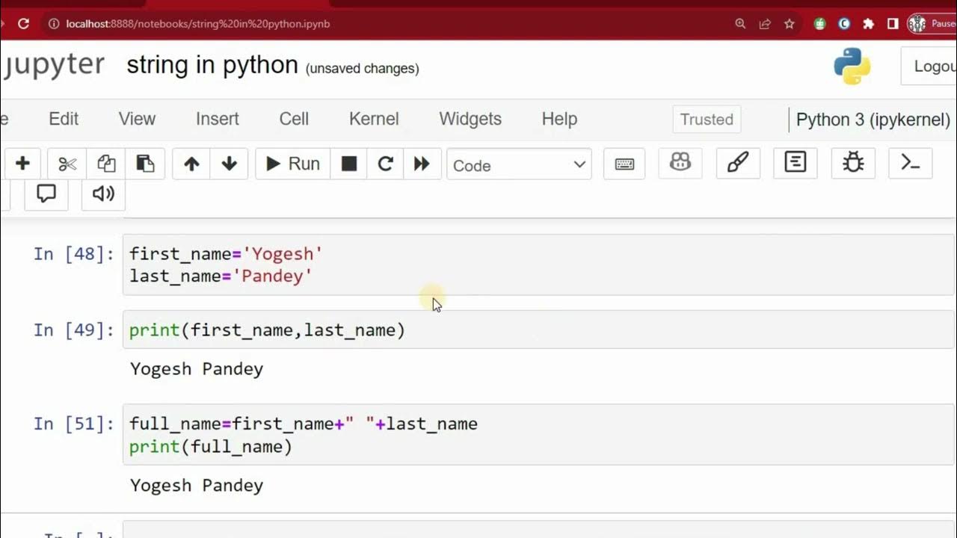
Task: Interrupt the kernel with the stop icon
Action: click(349, 164)
